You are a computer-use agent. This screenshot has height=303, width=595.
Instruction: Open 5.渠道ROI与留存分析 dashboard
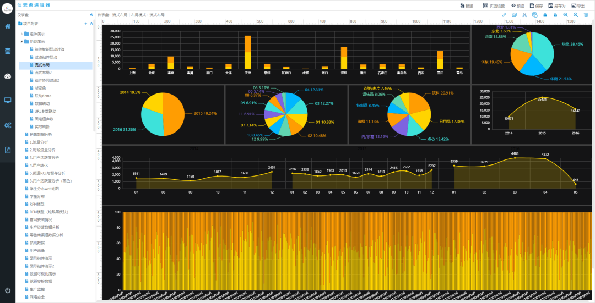[47, 173]
